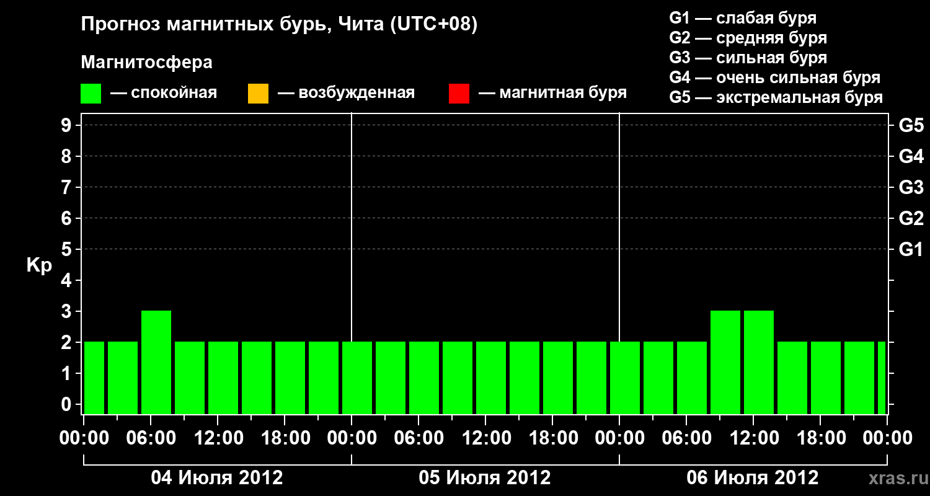Click the bar spanning midnight between 05 and 06 Июля

625,378
